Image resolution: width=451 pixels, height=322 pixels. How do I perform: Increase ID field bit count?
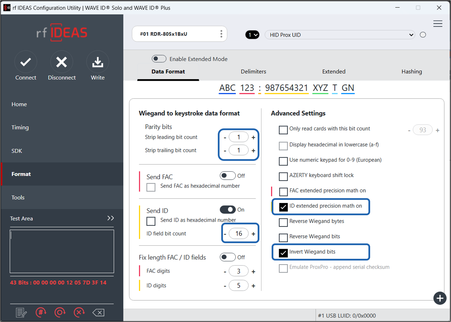click(253, 234)
